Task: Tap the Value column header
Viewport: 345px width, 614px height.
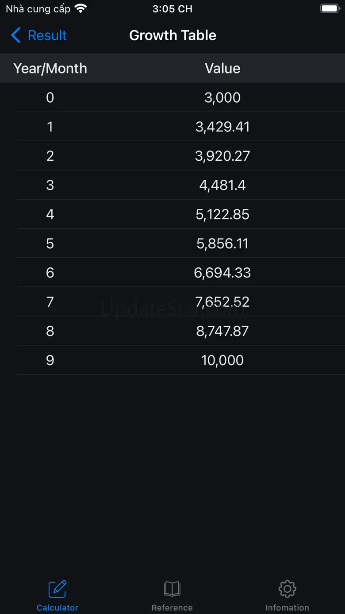Action: pos(222,68)
